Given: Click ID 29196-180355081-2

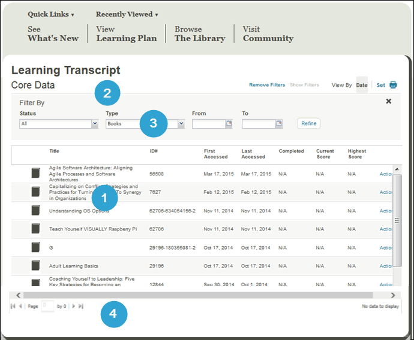Looking at the screenshot, I should click(x=172, y=248).
